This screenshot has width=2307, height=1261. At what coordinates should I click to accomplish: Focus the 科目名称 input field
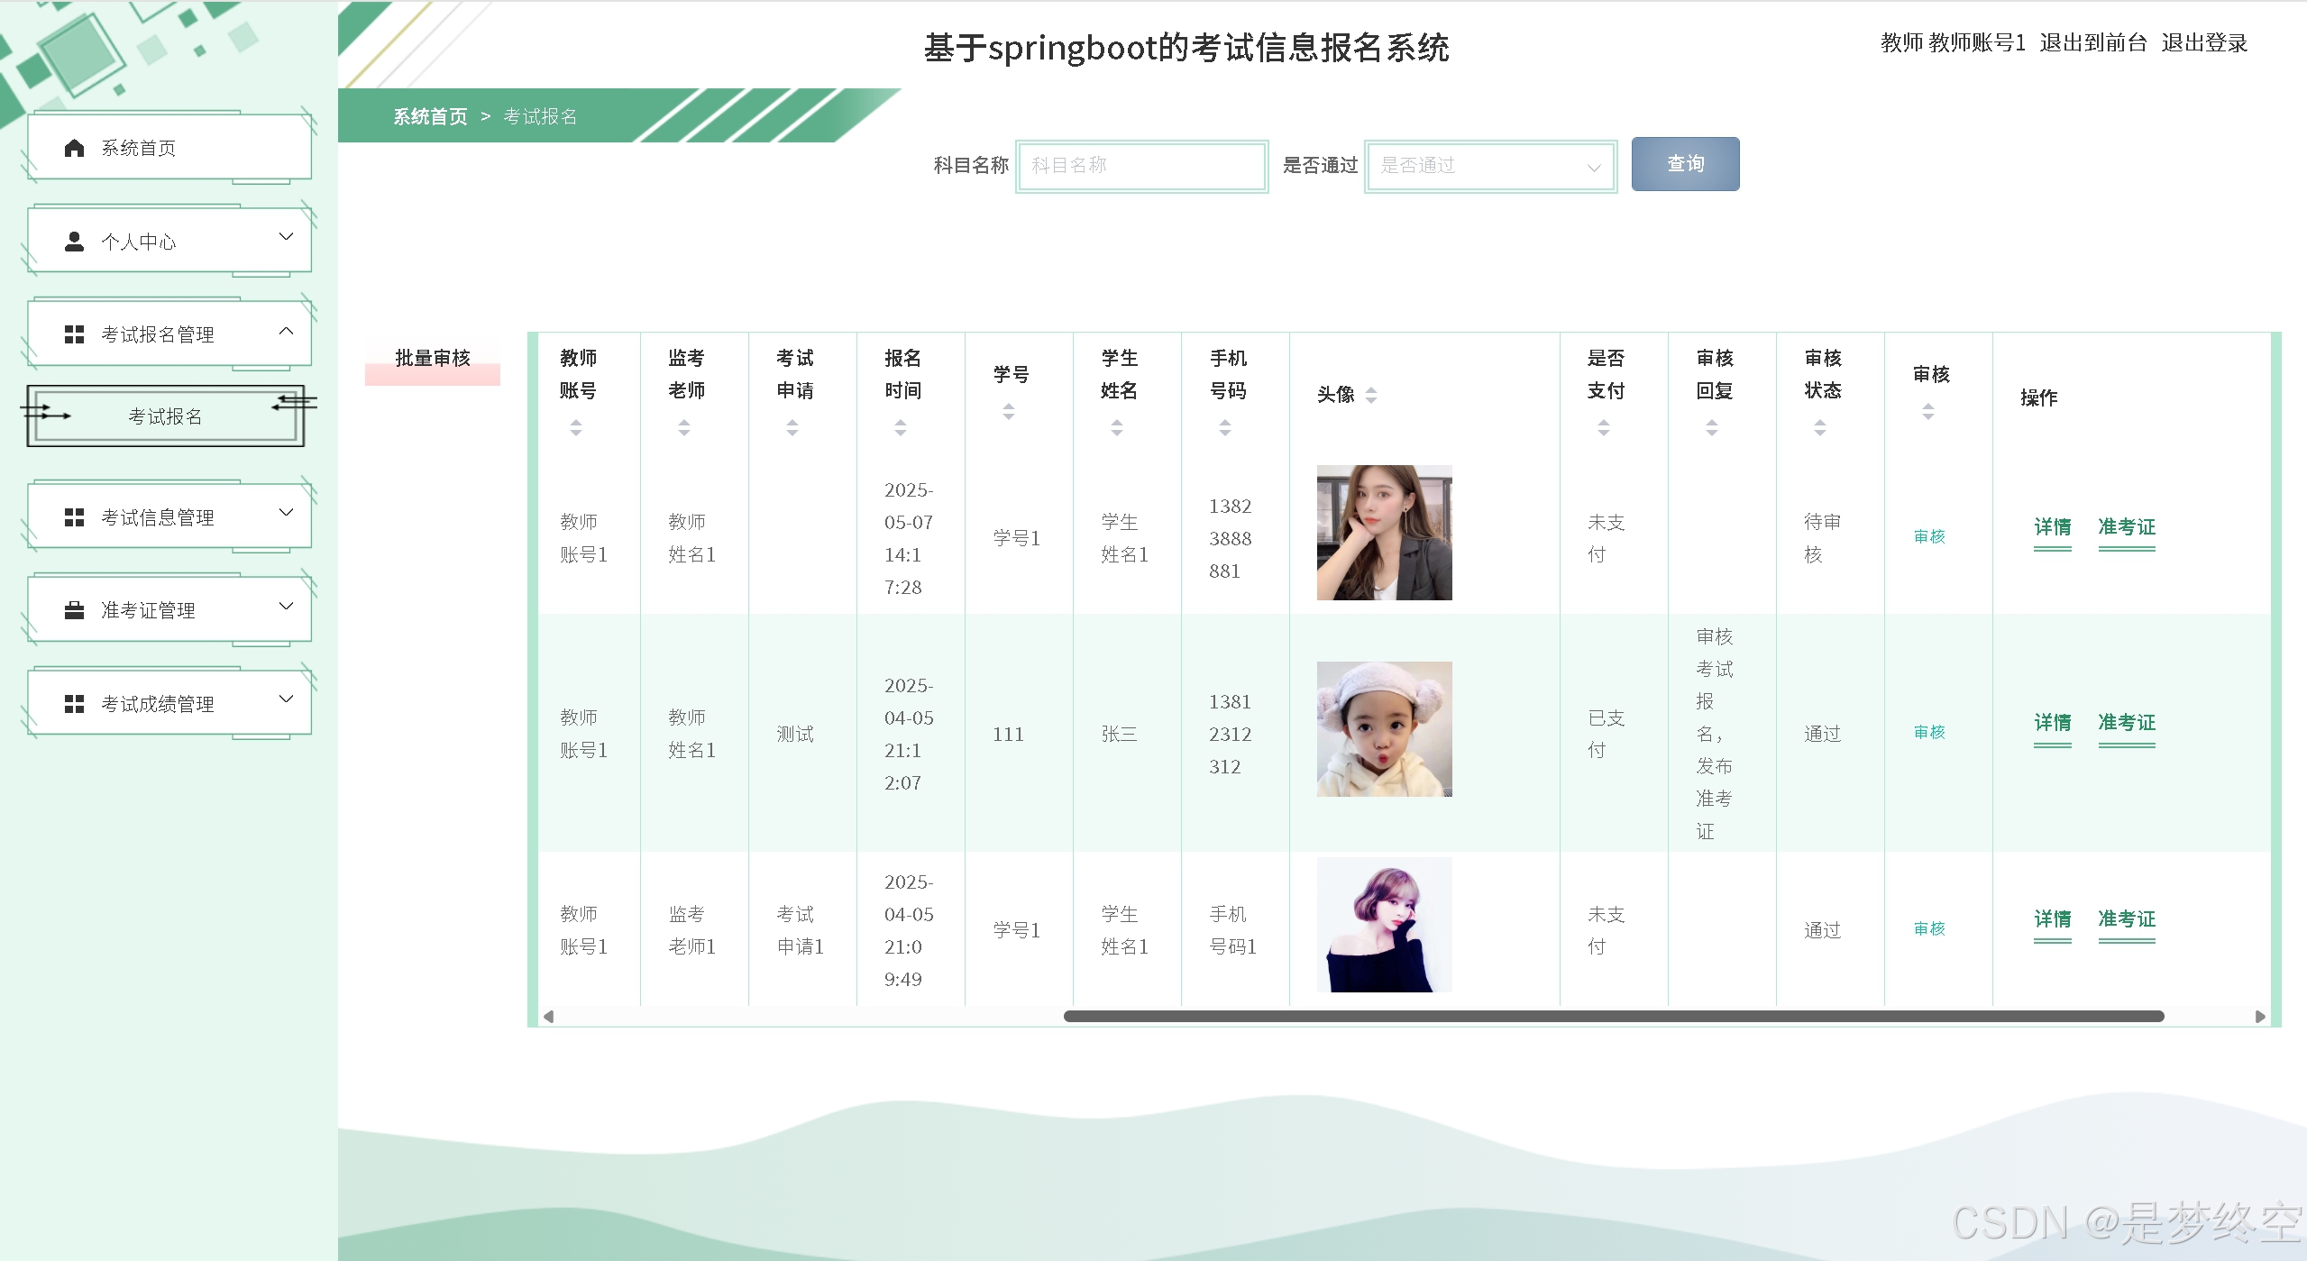[x=1141, y=166]
